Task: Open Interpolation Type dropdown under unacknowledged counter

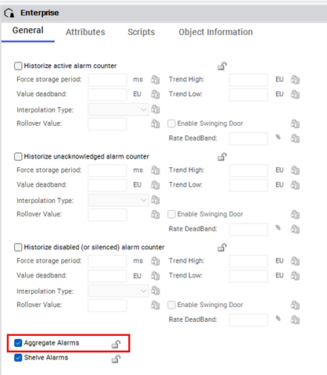Action: tap(118, 200)
